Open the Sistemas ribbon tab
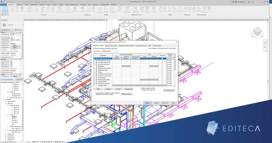272x143 pixels. pos(42,5)
